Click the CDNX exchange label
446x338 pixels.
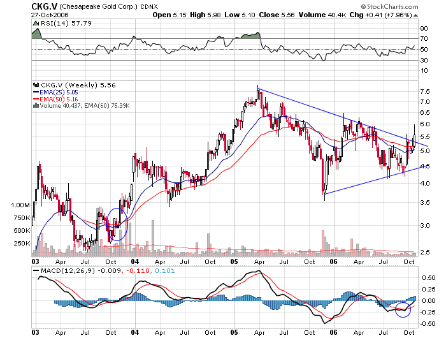tap(149, 7)
